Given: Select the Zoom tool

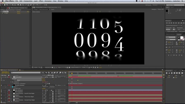Looking at the screenshot, I should coord(7,5).
